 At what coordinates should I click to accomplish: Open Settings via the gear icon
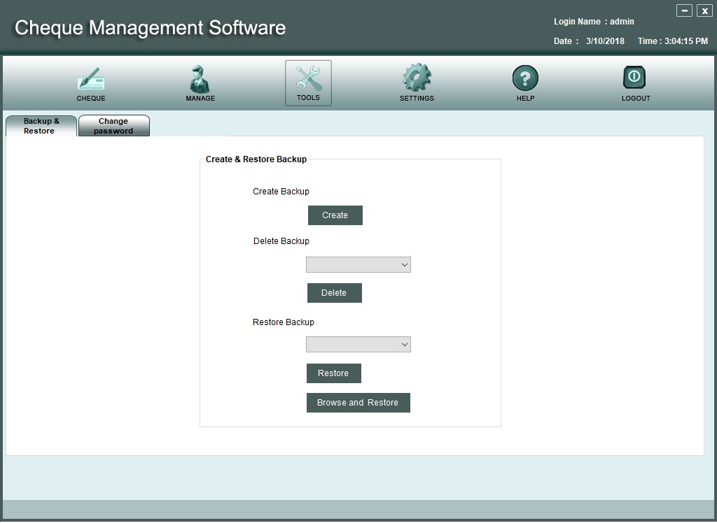pyautogui.click(x=417, y=78)
